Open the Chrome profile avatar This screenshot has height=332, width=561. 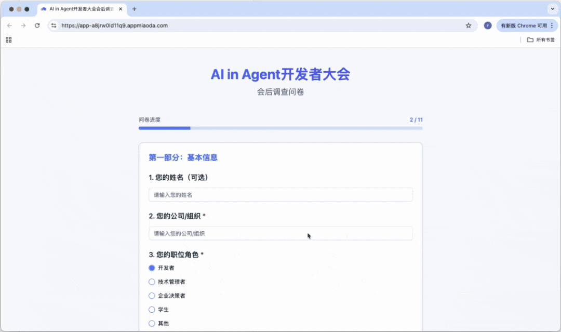pos(488,25)
